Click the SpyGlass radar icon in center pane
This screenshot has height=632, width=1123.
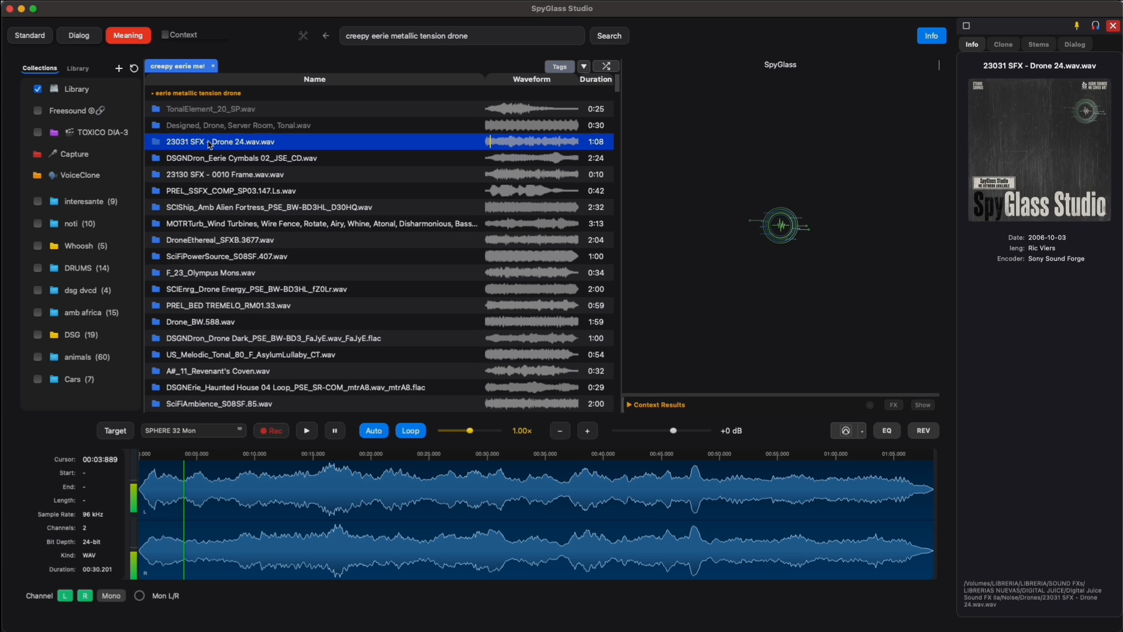[x=780, y=225]
